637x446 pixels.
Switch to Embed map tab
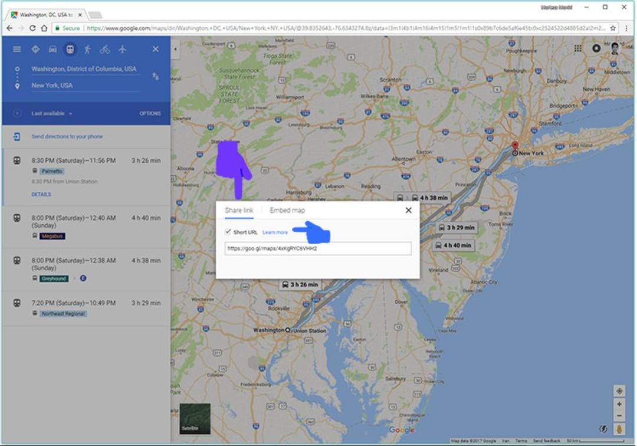287,210
